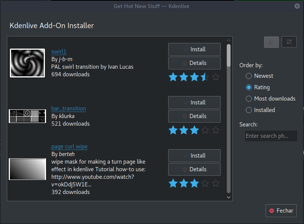304x224 pixels.
Task: Click the fourth star for bar_transition
Action: click(205, 130)
